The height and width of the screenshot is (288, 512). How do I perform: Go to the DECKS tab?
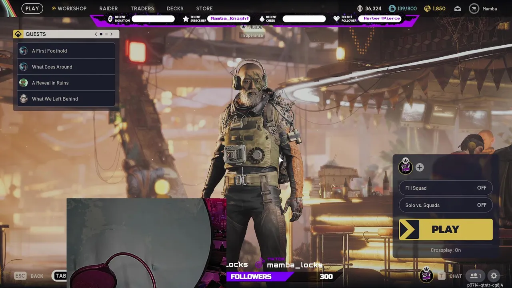pyautogui.click(x=175, y=8)
